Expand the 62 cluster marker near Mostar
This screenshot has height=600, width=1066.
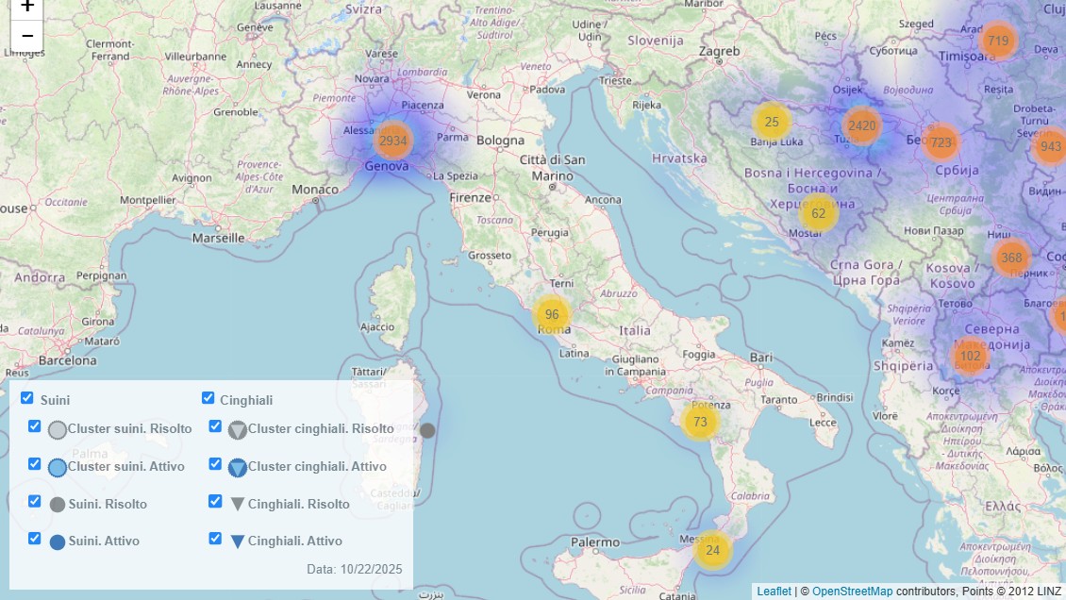pyautogui.click(x=818, y=213)
